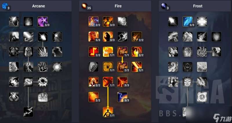Click the hooded figure talent in Arcane
This screenshot has height=123, width=232.
[14, 52]
